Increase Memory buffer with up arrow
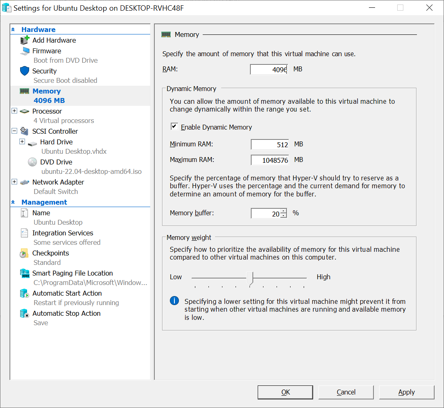This screenshot has width=444, height=408. [284, 211]
